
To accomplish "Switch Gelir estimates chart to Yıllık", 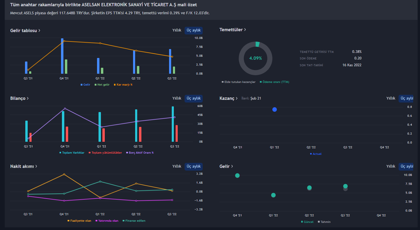I will (x=391, y=166).
